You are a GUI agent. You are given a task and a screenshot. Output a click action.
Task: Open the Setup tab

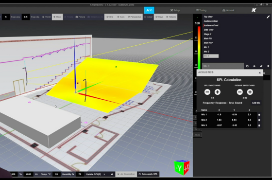pyautogui.click(x=175, y=10)
